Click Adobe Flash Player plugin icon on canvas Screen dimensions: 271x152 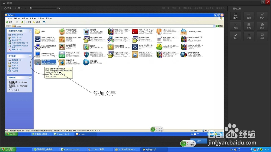point(135,32)
